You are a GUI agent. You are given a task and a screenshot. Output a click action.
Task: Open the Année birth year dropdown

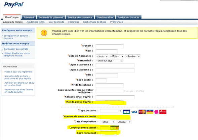click(133, 56)
